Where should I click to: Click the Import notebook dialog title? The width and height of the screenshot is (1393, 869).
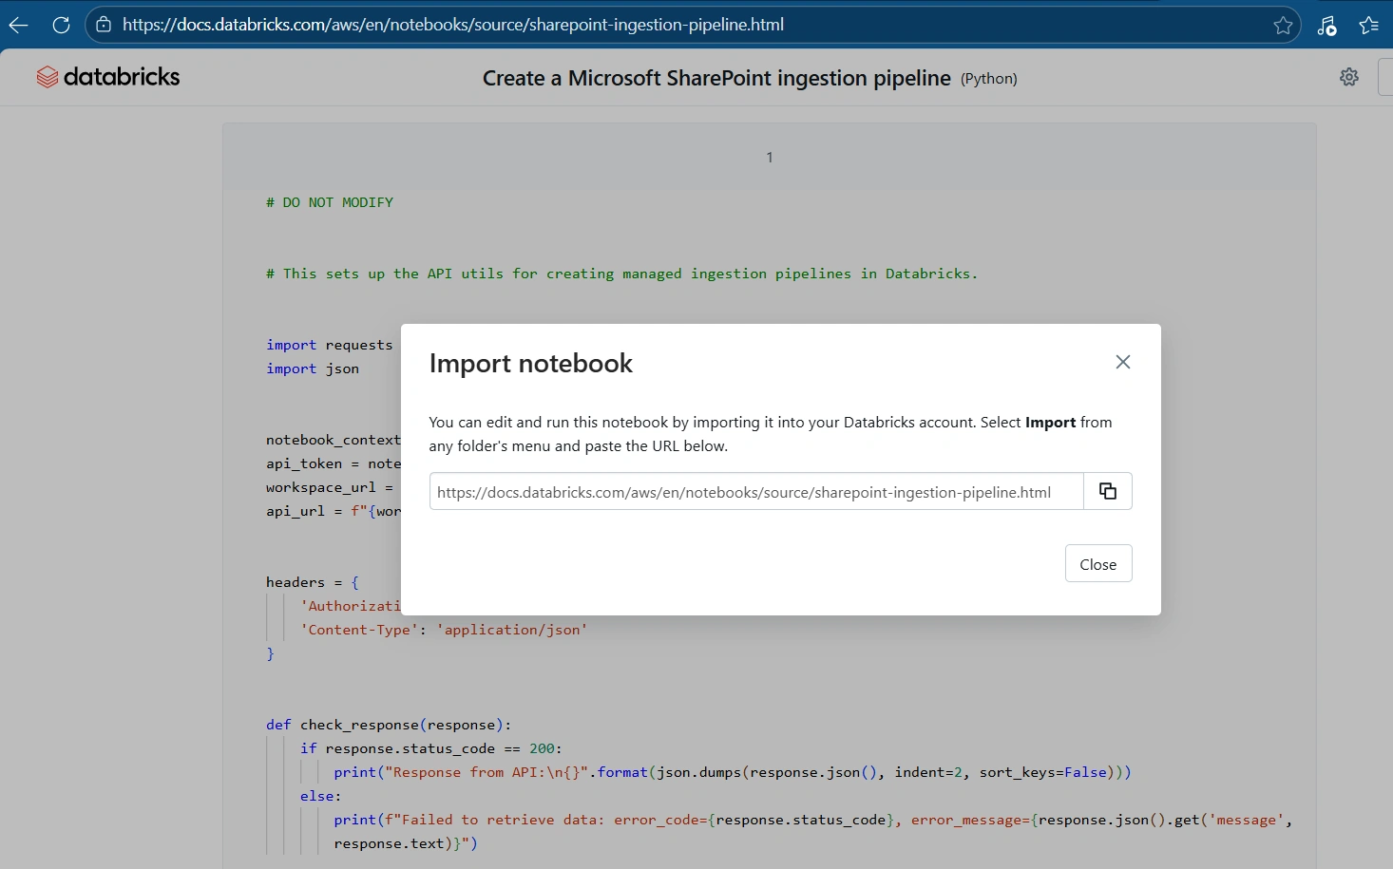[531, 363]
